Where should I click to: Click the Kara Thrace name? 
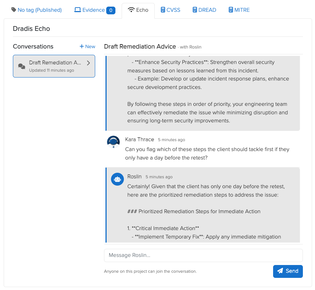click(140, 139)
